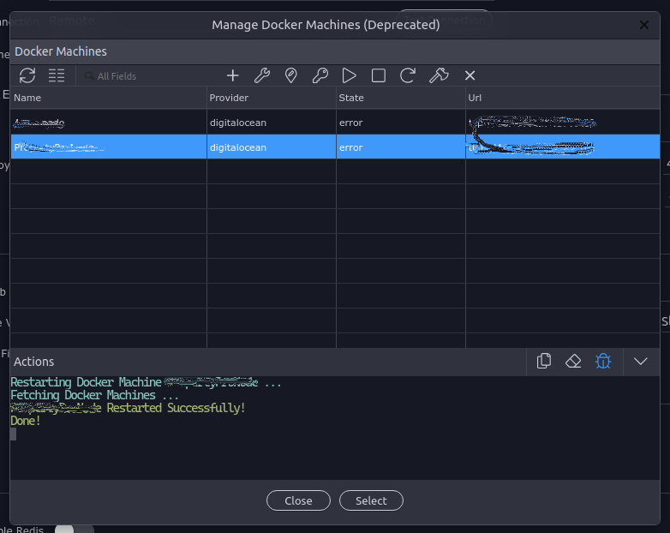The height and width of the screenshot is (533, 670).
Task: Open the wrench configure machine tool
Action: pyautogui.click(x=262, y=75)
